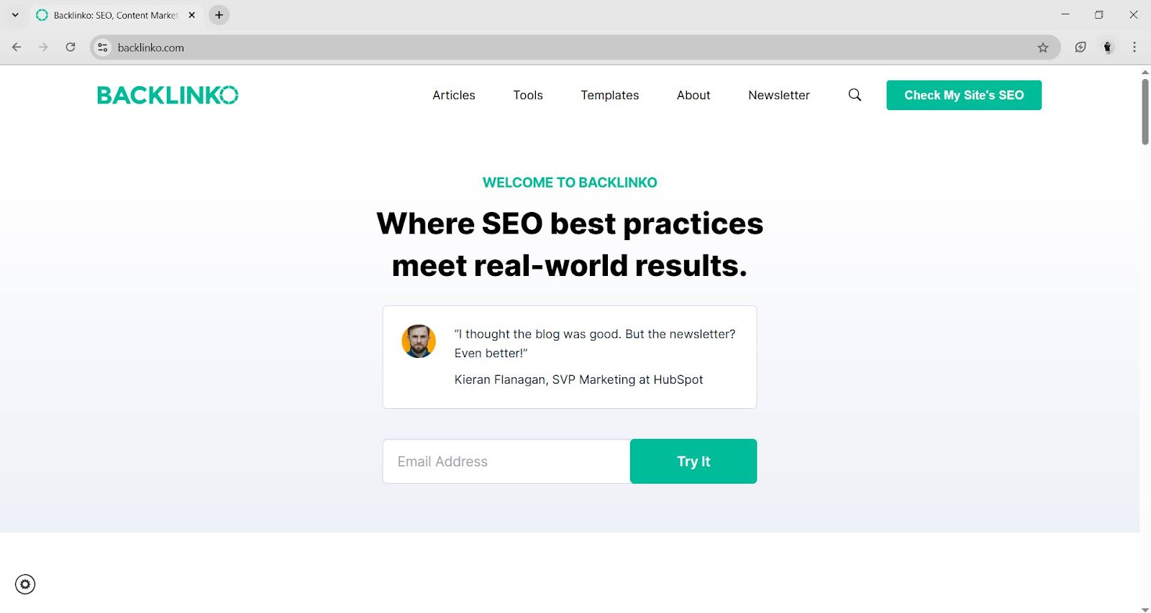Open the search icon in the navigation
Screen dimensions: 1151x613
pos(854,94)
